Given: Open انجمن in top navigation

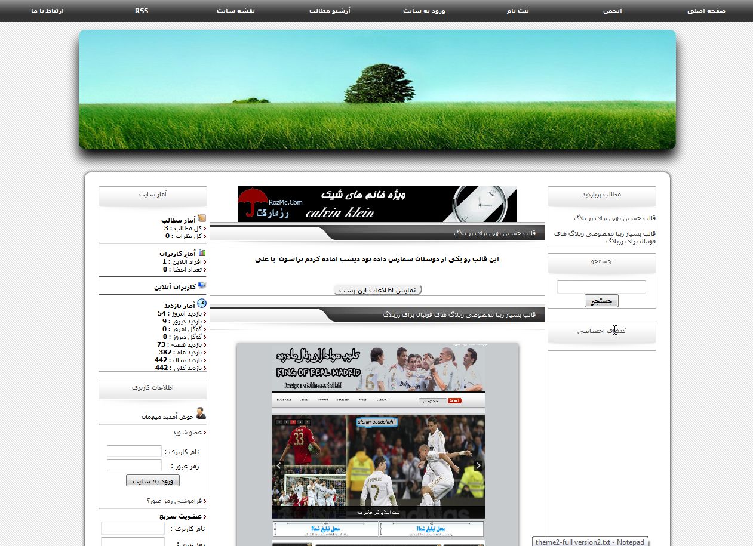Looking at the screenshot, I should [x=612, y=11].
